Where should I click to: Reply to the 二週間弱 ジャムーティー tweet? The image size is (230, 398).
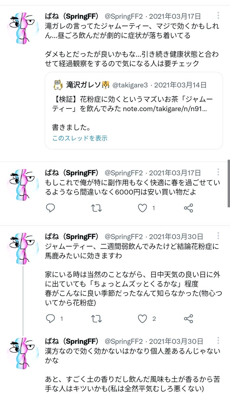pyautogui.click(x=50, y=319)
